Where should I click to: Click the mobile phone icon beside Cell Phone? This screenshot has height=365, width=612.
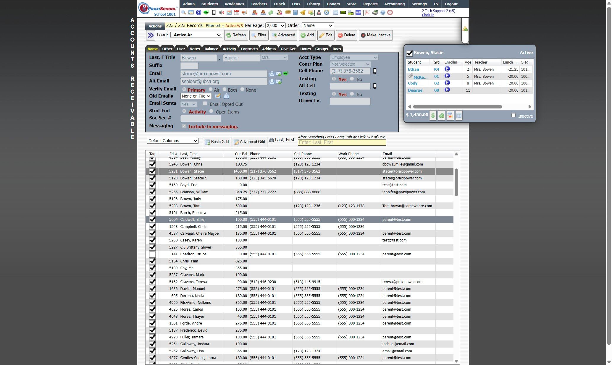[374, 71]
